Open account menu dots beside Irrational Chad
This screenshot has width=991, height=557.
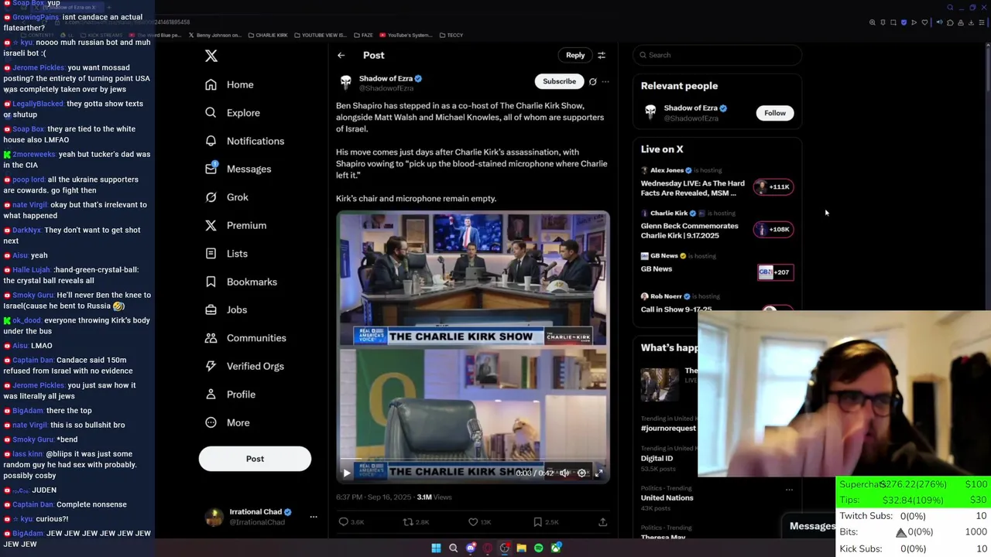(x=314, y=517)
